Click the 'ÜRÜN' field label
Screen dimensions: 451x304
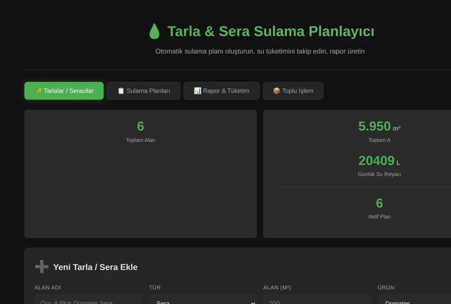(x=386, y=288)
